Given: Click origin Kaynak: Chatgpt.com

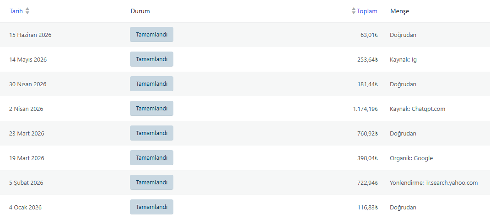Looking at the screenshot, I should point(418,109).
